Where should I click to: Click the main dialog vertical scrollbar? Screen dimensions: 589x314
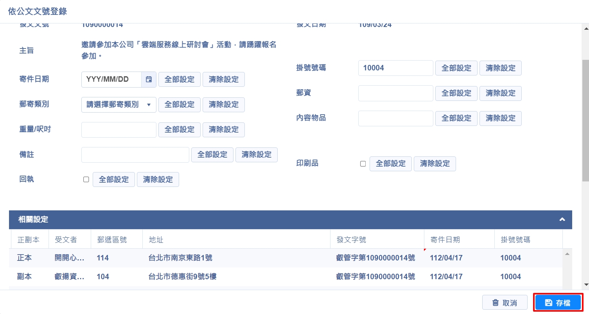(585, 117)
